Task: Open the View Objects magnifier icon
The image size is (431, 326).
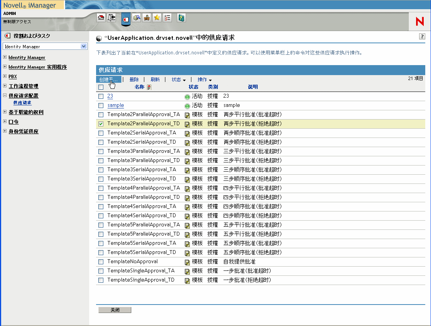Action: tap(136, 18)
